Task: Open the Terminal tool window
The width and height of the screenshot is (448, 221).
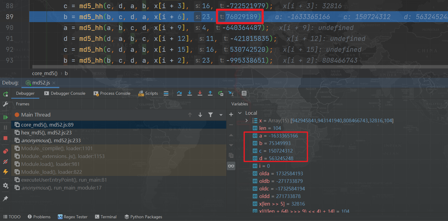Action: [106, 217]
